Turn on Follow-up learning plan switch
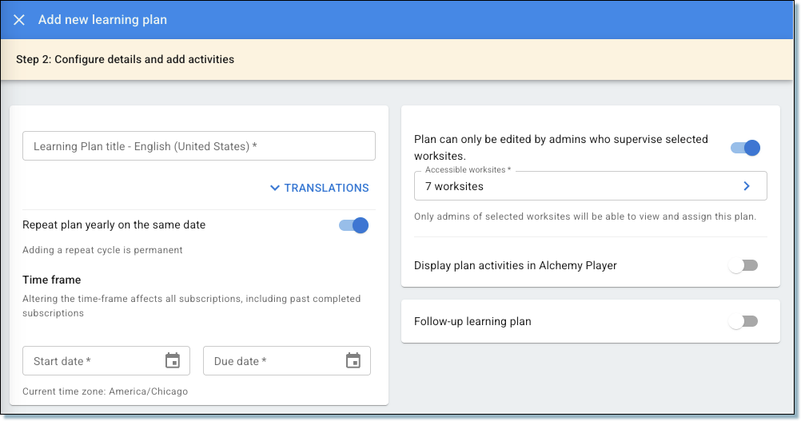The height and width of the screenshot is (421, 801). tap(743, 321)
